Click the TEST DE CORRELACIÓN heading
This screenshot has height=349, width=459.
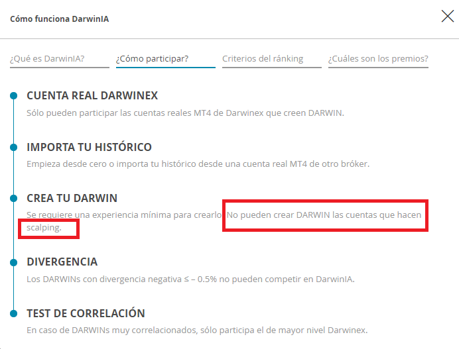click(86, 313)
